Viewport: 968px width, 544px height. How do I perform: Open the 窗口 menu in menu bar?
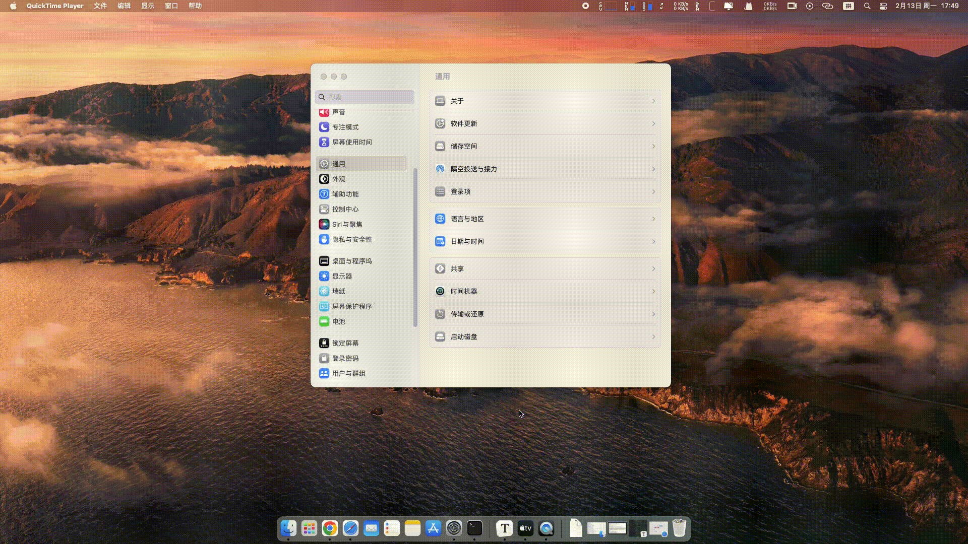point(171,6)
